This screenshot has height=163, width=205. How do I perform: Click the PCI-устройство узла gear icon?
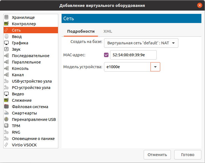point(6,88)
